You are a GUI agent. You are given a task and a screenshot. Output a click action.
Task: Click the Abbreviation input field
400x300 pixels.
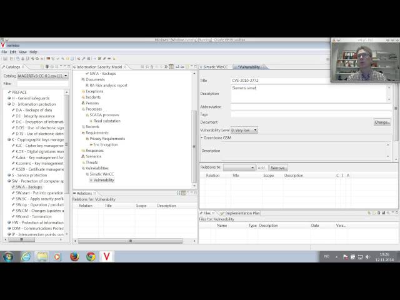point(311,107)
